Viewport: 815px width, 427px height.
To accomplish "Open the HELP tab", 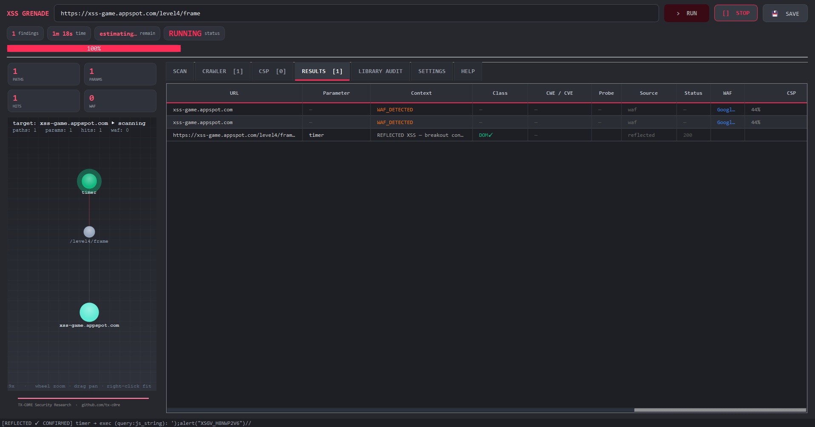I will (x=468, y=71).
